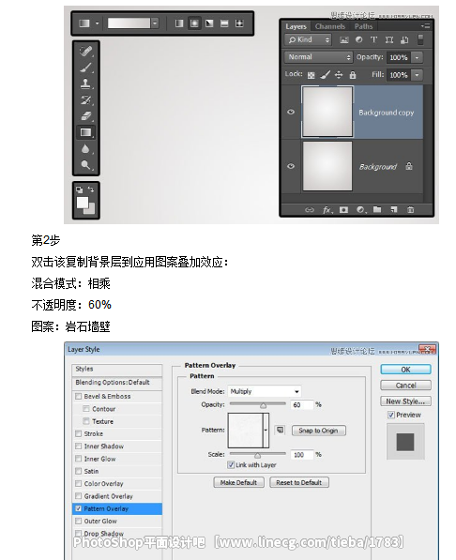
Task: Open Blending Options: Default
Action: [x=117, y=383]
